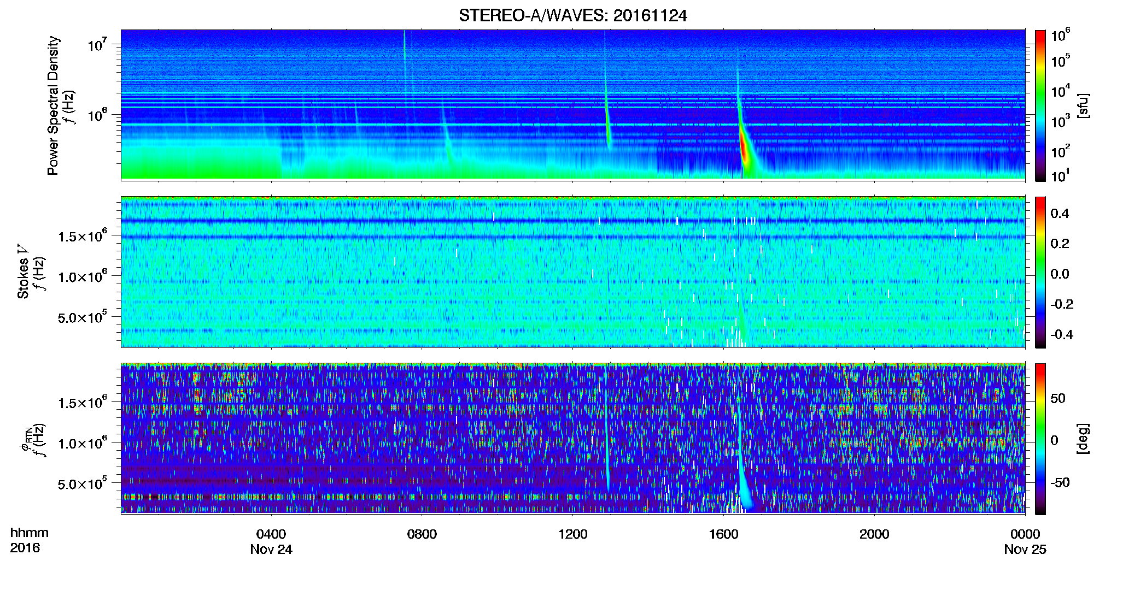The height and width of the screenshot is (590, 1146).
Task: Click the 5.0×10^5 label on bottom panel
Action: (83, 483)
